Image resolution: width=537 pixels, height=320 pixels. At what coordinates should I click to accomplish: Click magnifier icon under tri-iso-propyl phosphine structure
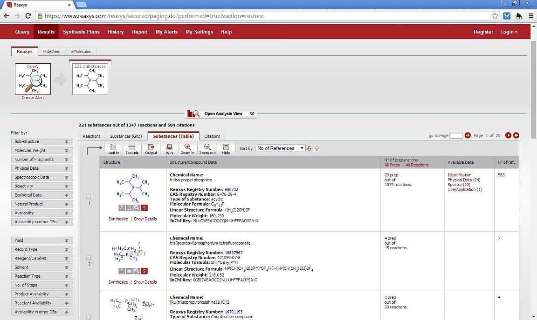coord(137,207)
